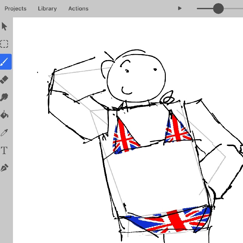Image resolution: width=243 pixels, height=243 pixels.
Task: Open the Library menu
Action: pos(47,9)
